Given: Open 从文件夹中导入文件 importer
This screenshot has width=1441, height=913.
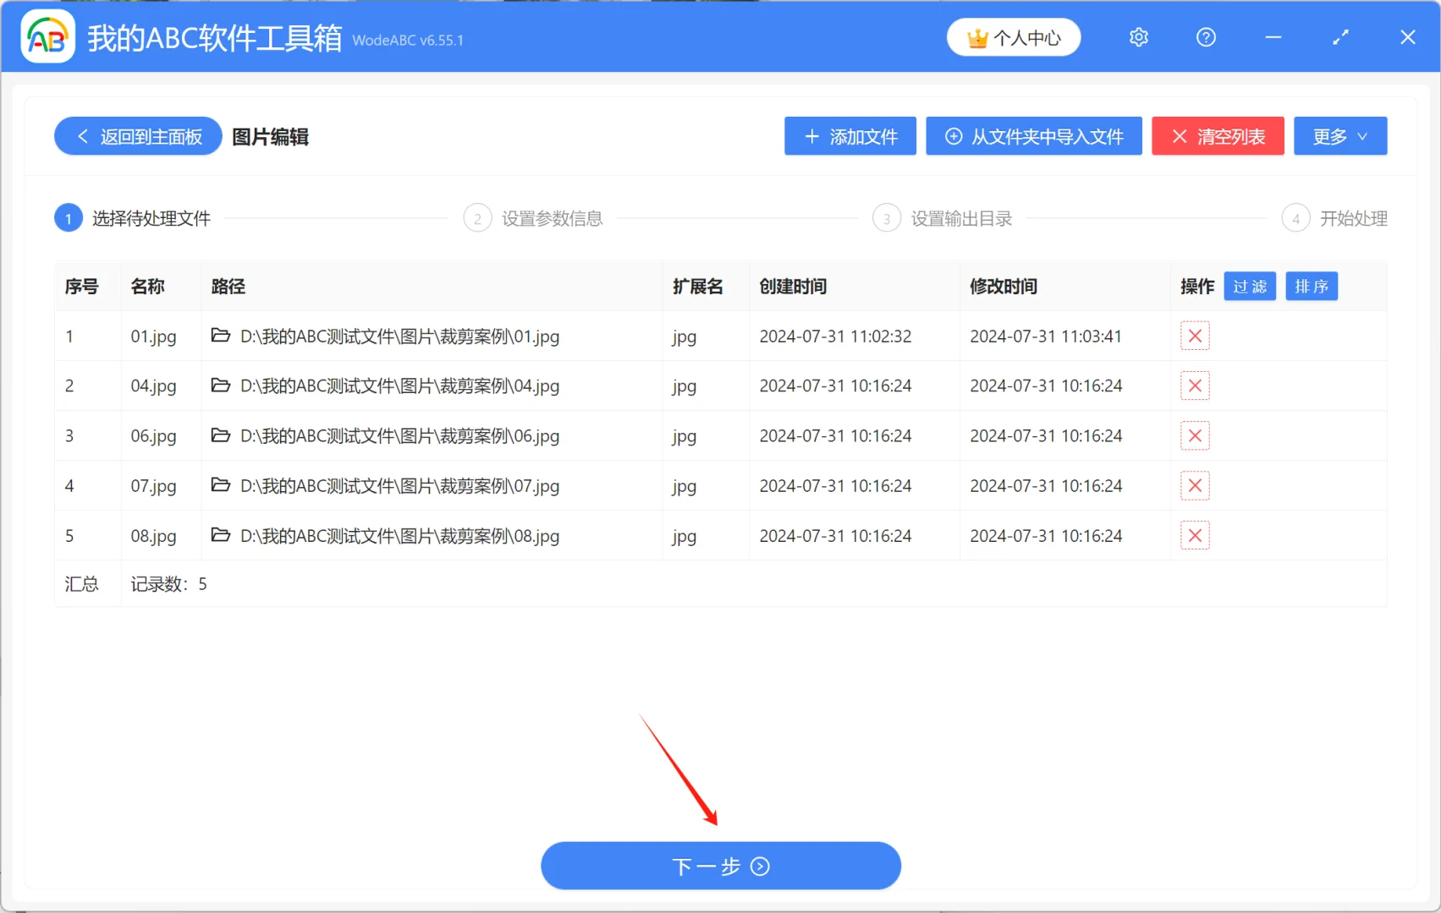Looking at the screenshot, I should pyautogui.click(x=1033, y=136).
